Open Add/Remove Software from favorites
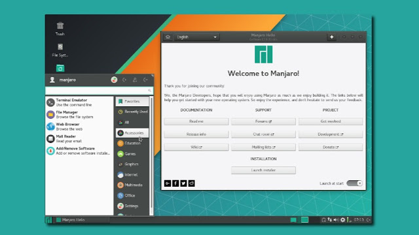419x235 pixels. pyautogui.click(x=80, y=151)
